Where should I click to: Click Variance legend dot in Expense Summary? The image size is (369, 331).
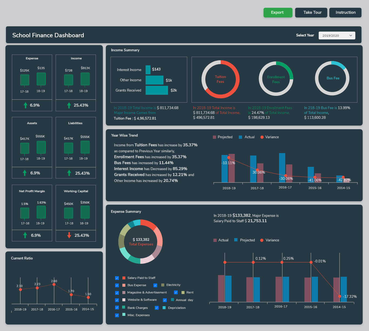pyautogui.click(x=262, y=240)
